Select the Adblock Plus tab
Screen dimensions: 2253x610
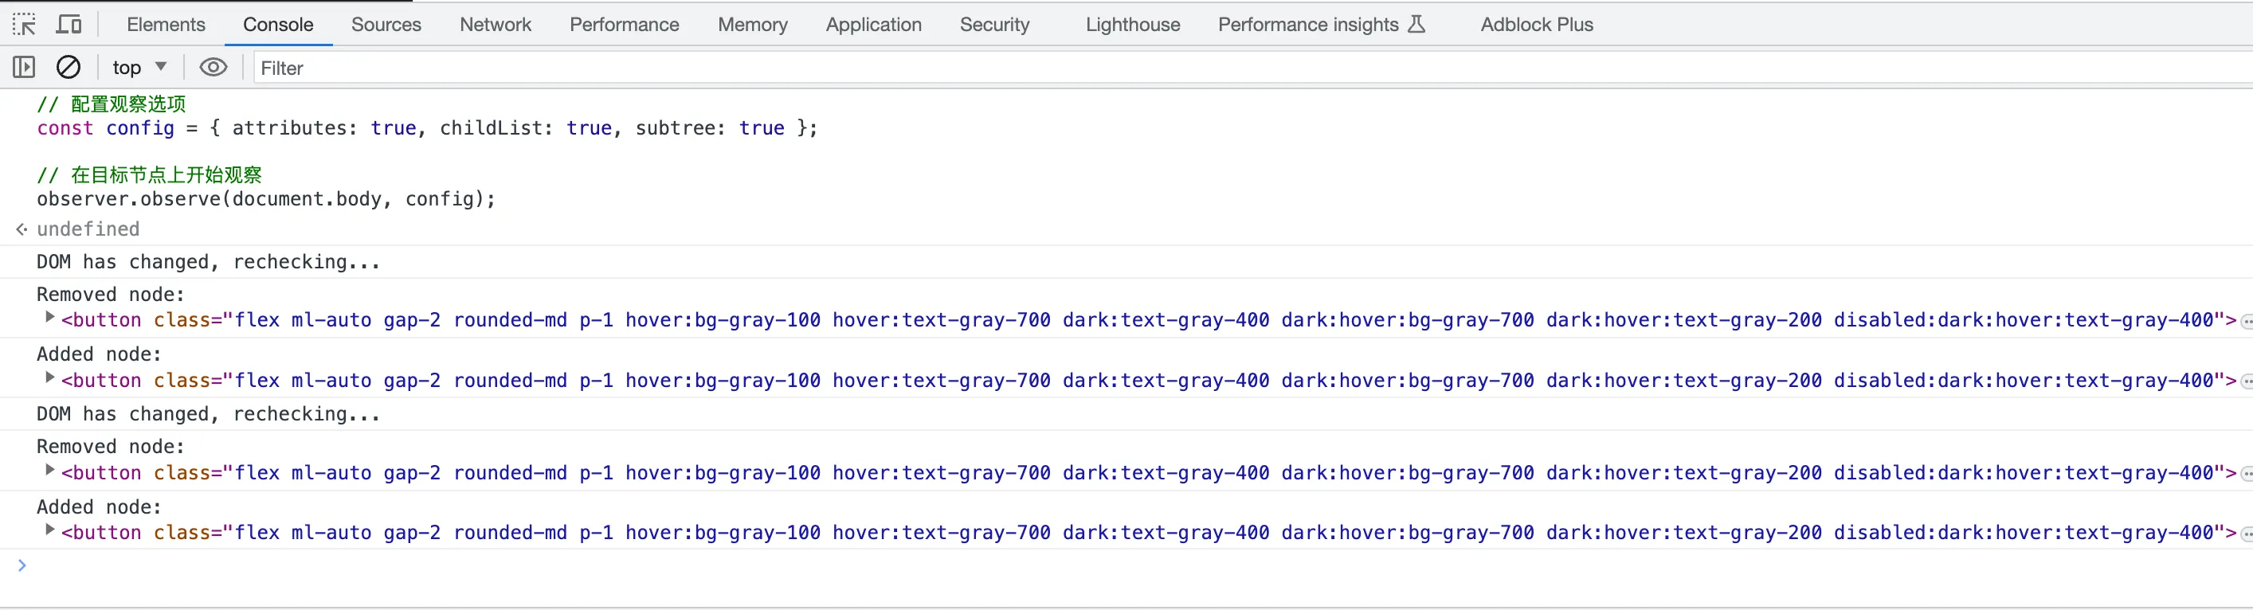(1536, 25)
